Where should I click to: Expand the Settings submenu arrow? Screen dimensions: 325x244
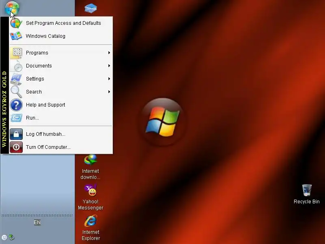109,79
